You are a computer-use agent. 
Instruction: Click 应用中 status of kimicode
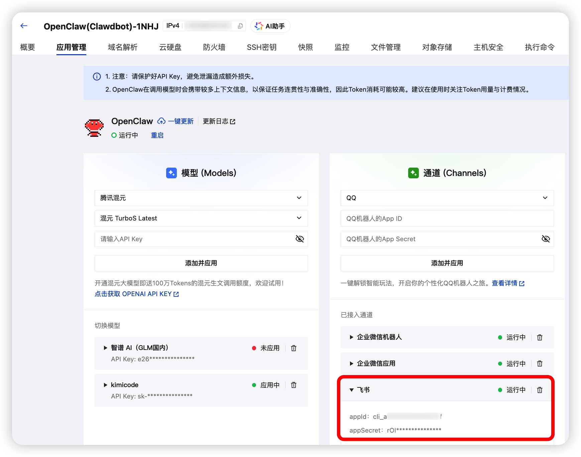(270, 385)
